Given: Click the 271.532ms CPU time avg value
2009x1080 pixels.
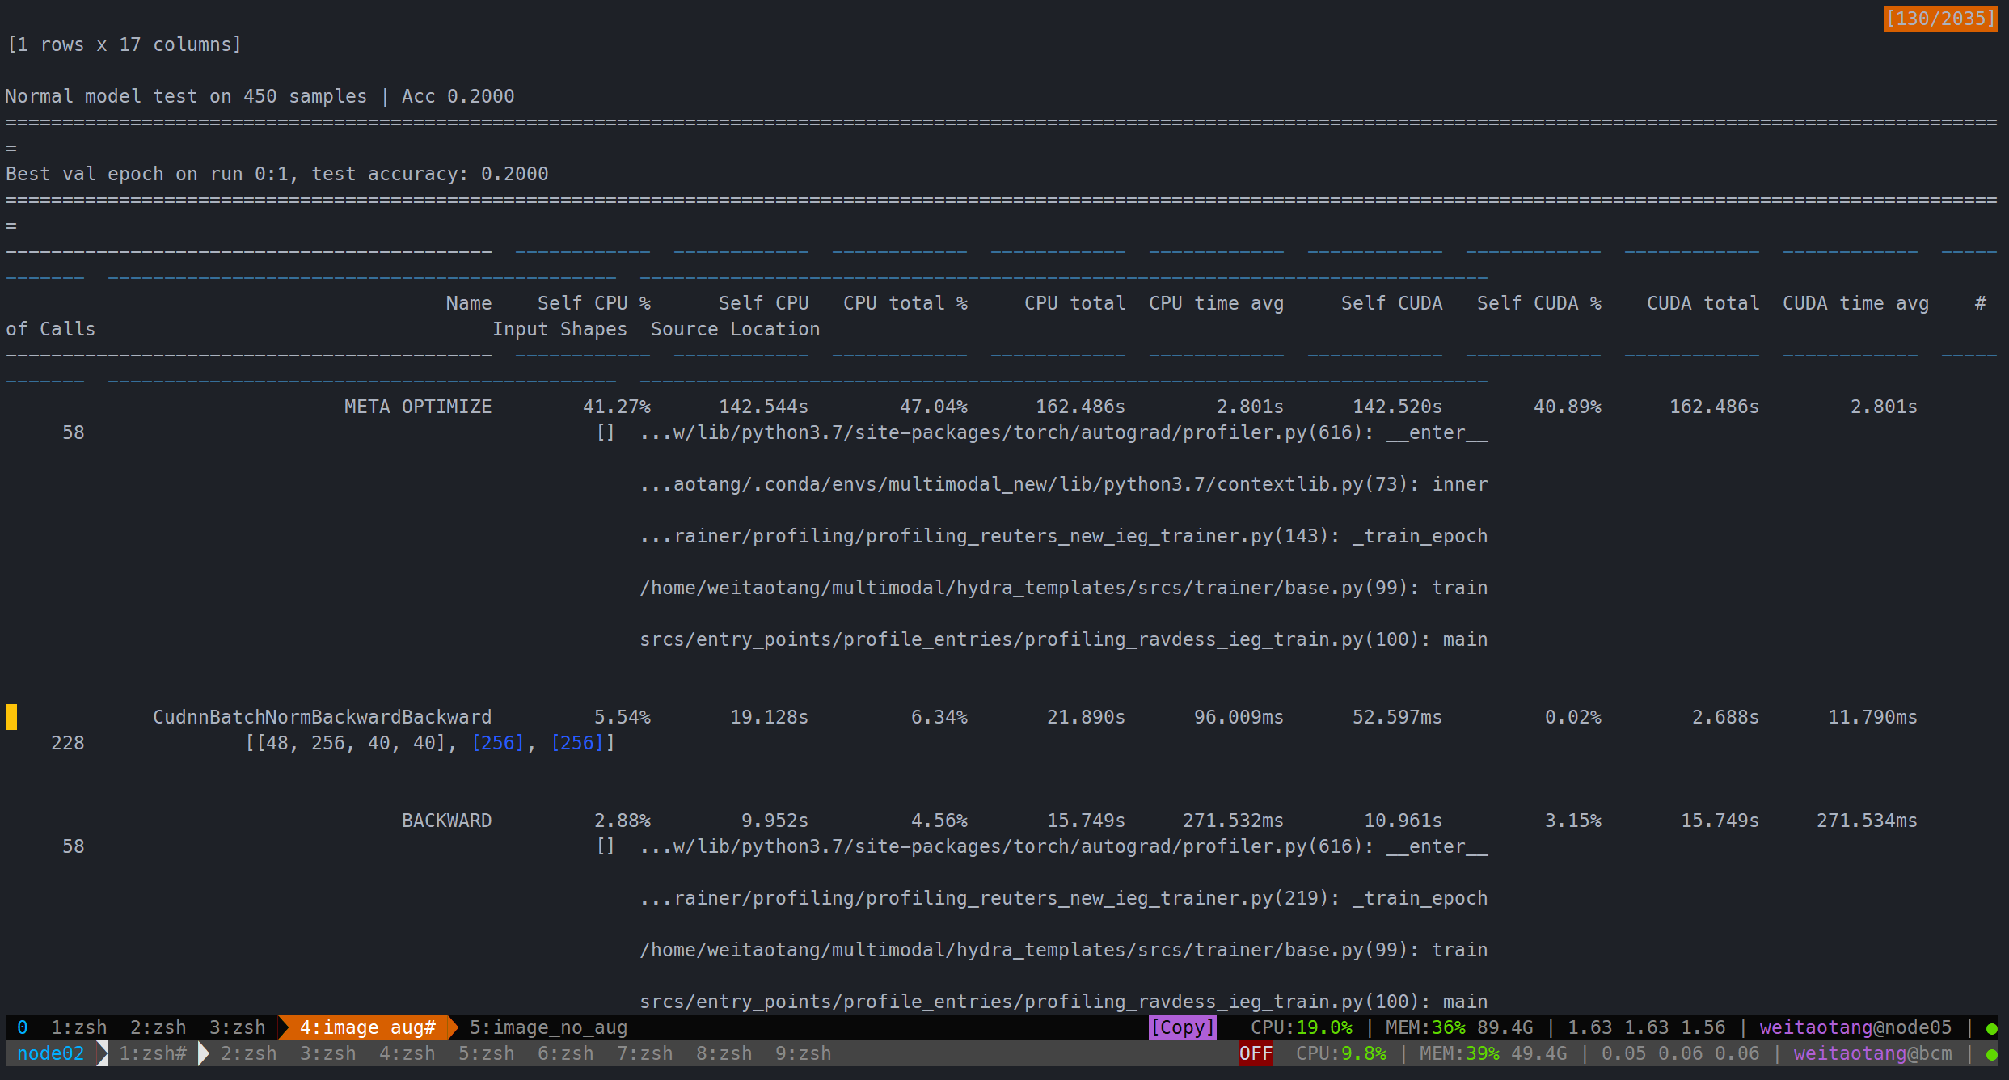Looking at the screenshot, I should 1234,821.
